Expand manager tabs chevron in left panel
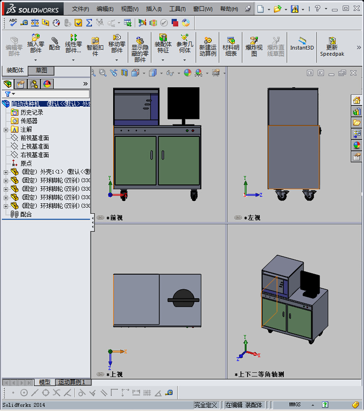Screen dimensions: 364x411 coord(85,84)
